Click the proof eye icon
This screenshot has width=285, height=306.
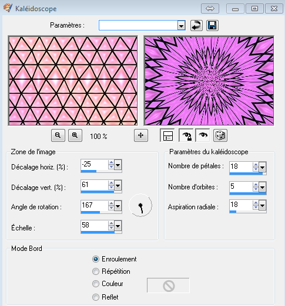tap(203, 135)
